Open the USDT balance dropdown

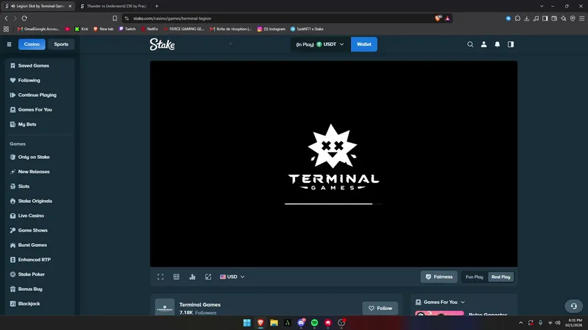point(320,44)
